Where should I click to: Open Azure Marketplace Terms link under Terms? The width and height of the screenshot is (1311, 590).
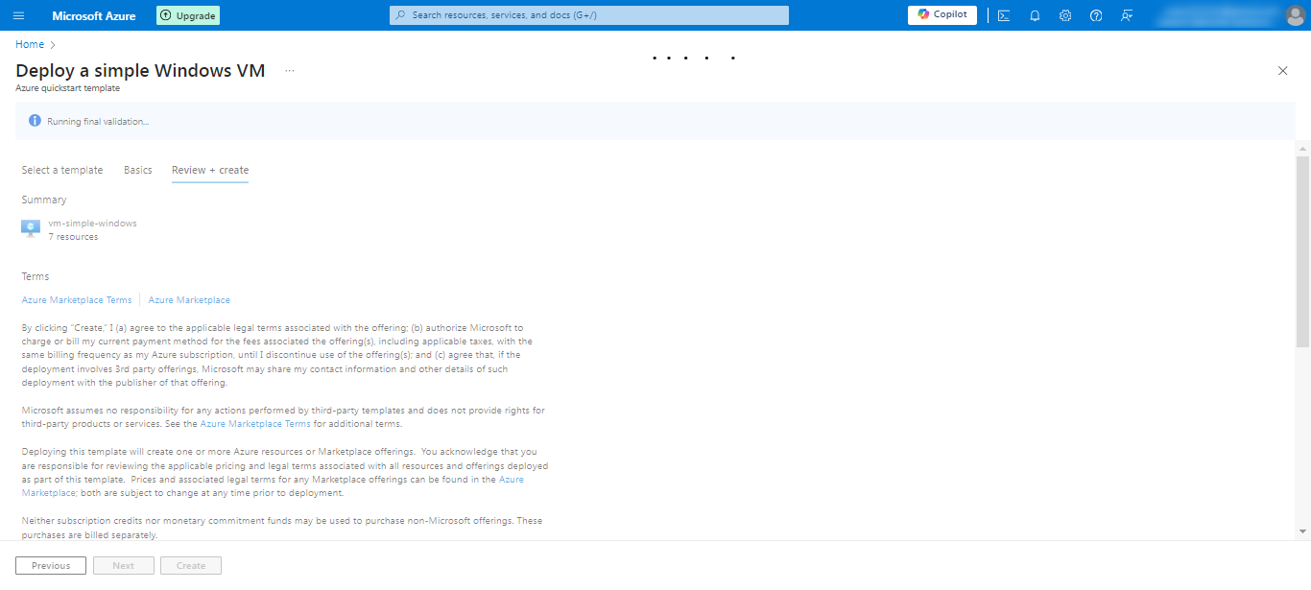point(77,300)
